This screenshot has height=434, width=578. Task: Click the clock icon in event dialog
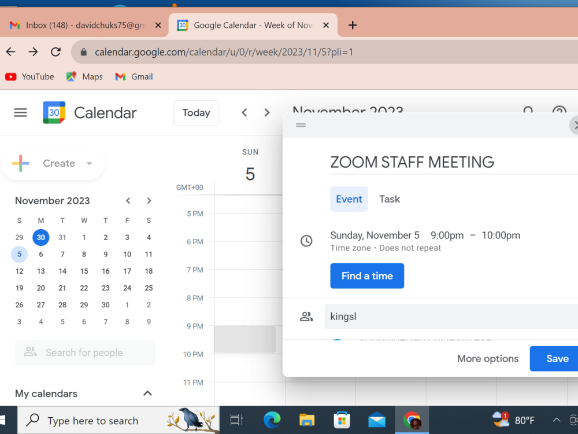306,241
